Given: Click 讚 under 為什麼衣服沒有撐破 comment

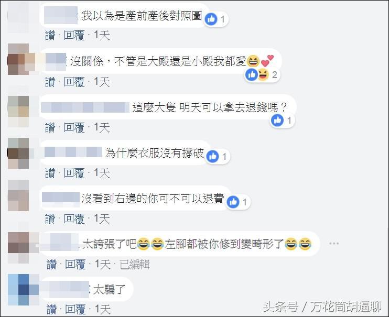Looking at the screenshot, I should [50, 173].
